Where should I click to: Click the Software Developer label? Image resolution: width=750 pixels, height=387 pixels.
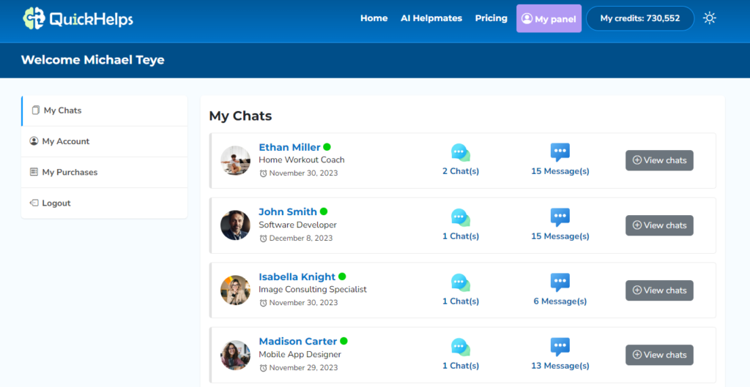297,225
